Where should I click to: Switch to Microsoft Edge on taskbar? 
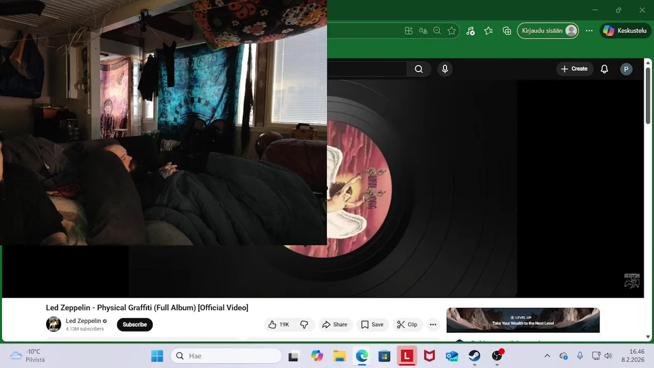(362, 356)
